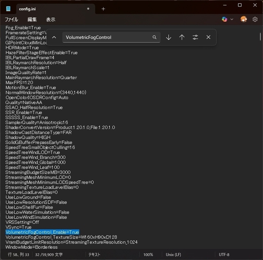Screen dimensions: 263x260
Task: Open the account profile avatar
Action: click(244, 19)
